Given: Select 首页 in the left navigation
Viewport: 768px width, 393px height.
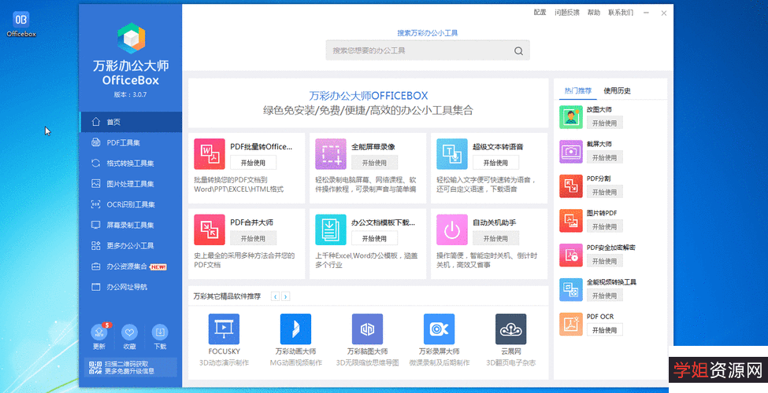Looking at the screenshot, I should point(130,122).
